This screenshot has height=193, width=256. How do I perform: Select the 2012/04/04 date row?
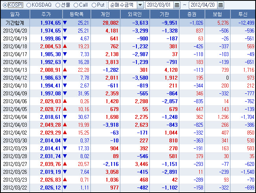(128, 117)
